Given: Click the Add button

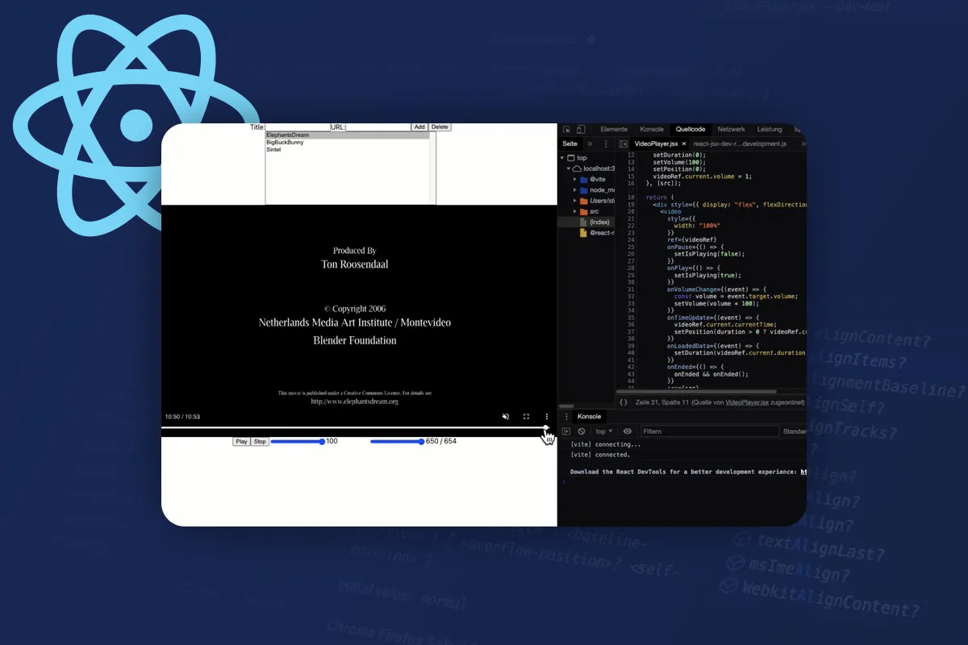Looking at the screenshot, I should click(x=419, y=127).
